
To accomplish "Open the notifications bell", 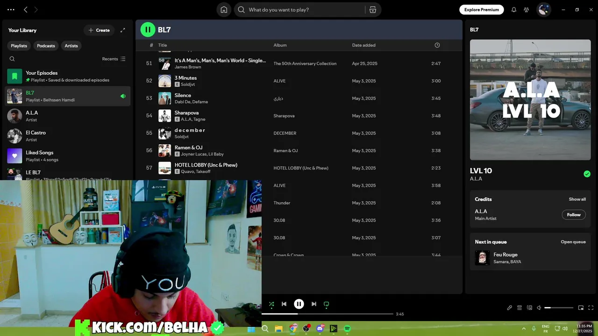I will [514, 10].
